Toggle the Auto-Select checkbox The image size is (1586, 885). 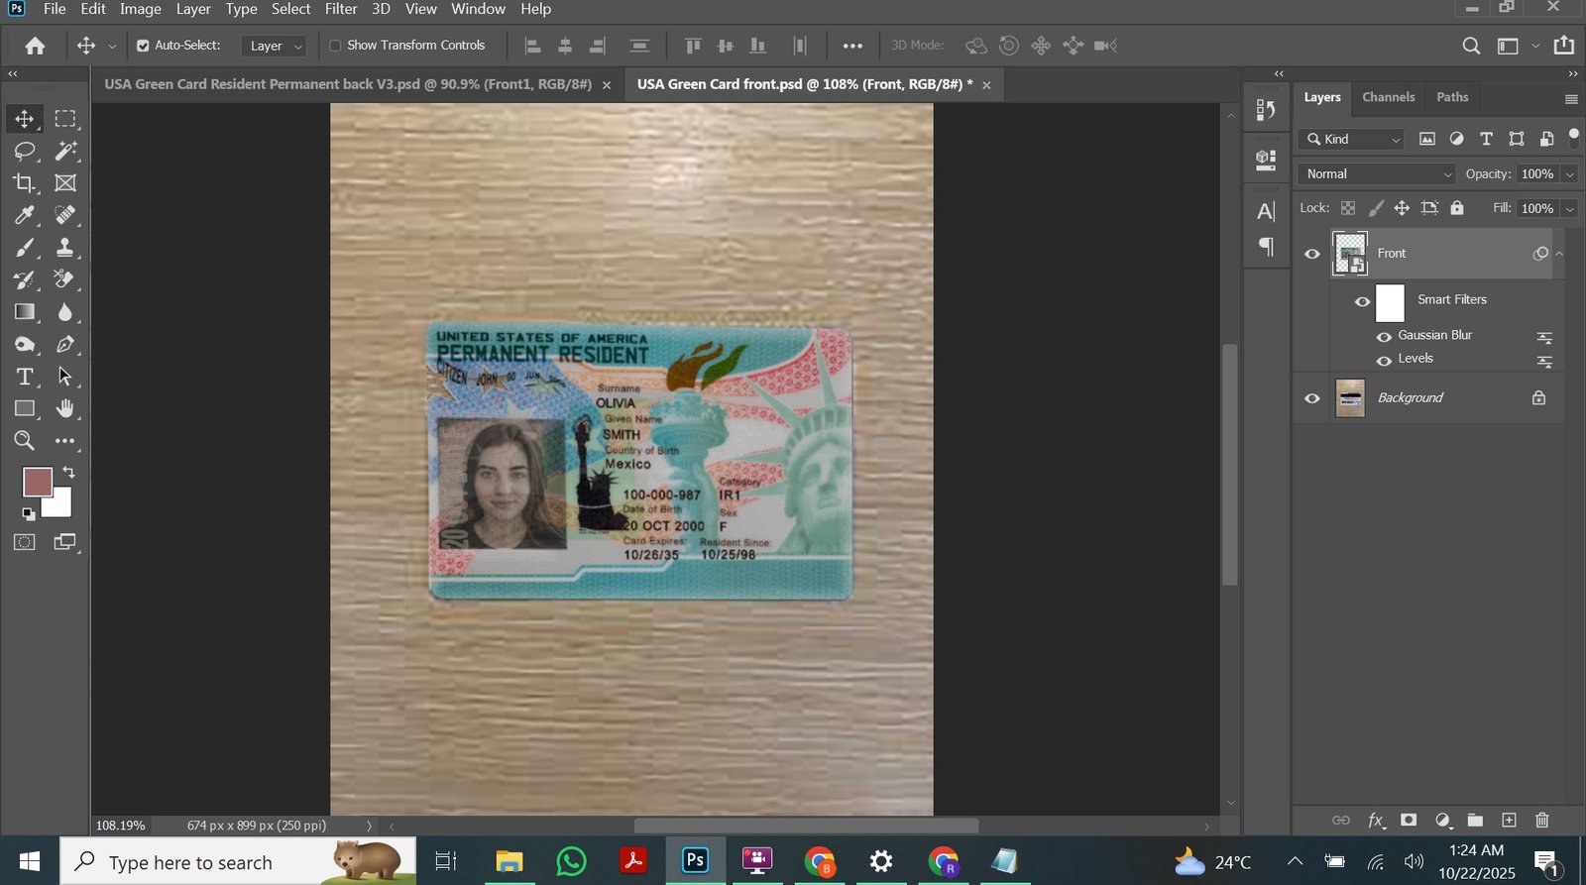point(143,46)
